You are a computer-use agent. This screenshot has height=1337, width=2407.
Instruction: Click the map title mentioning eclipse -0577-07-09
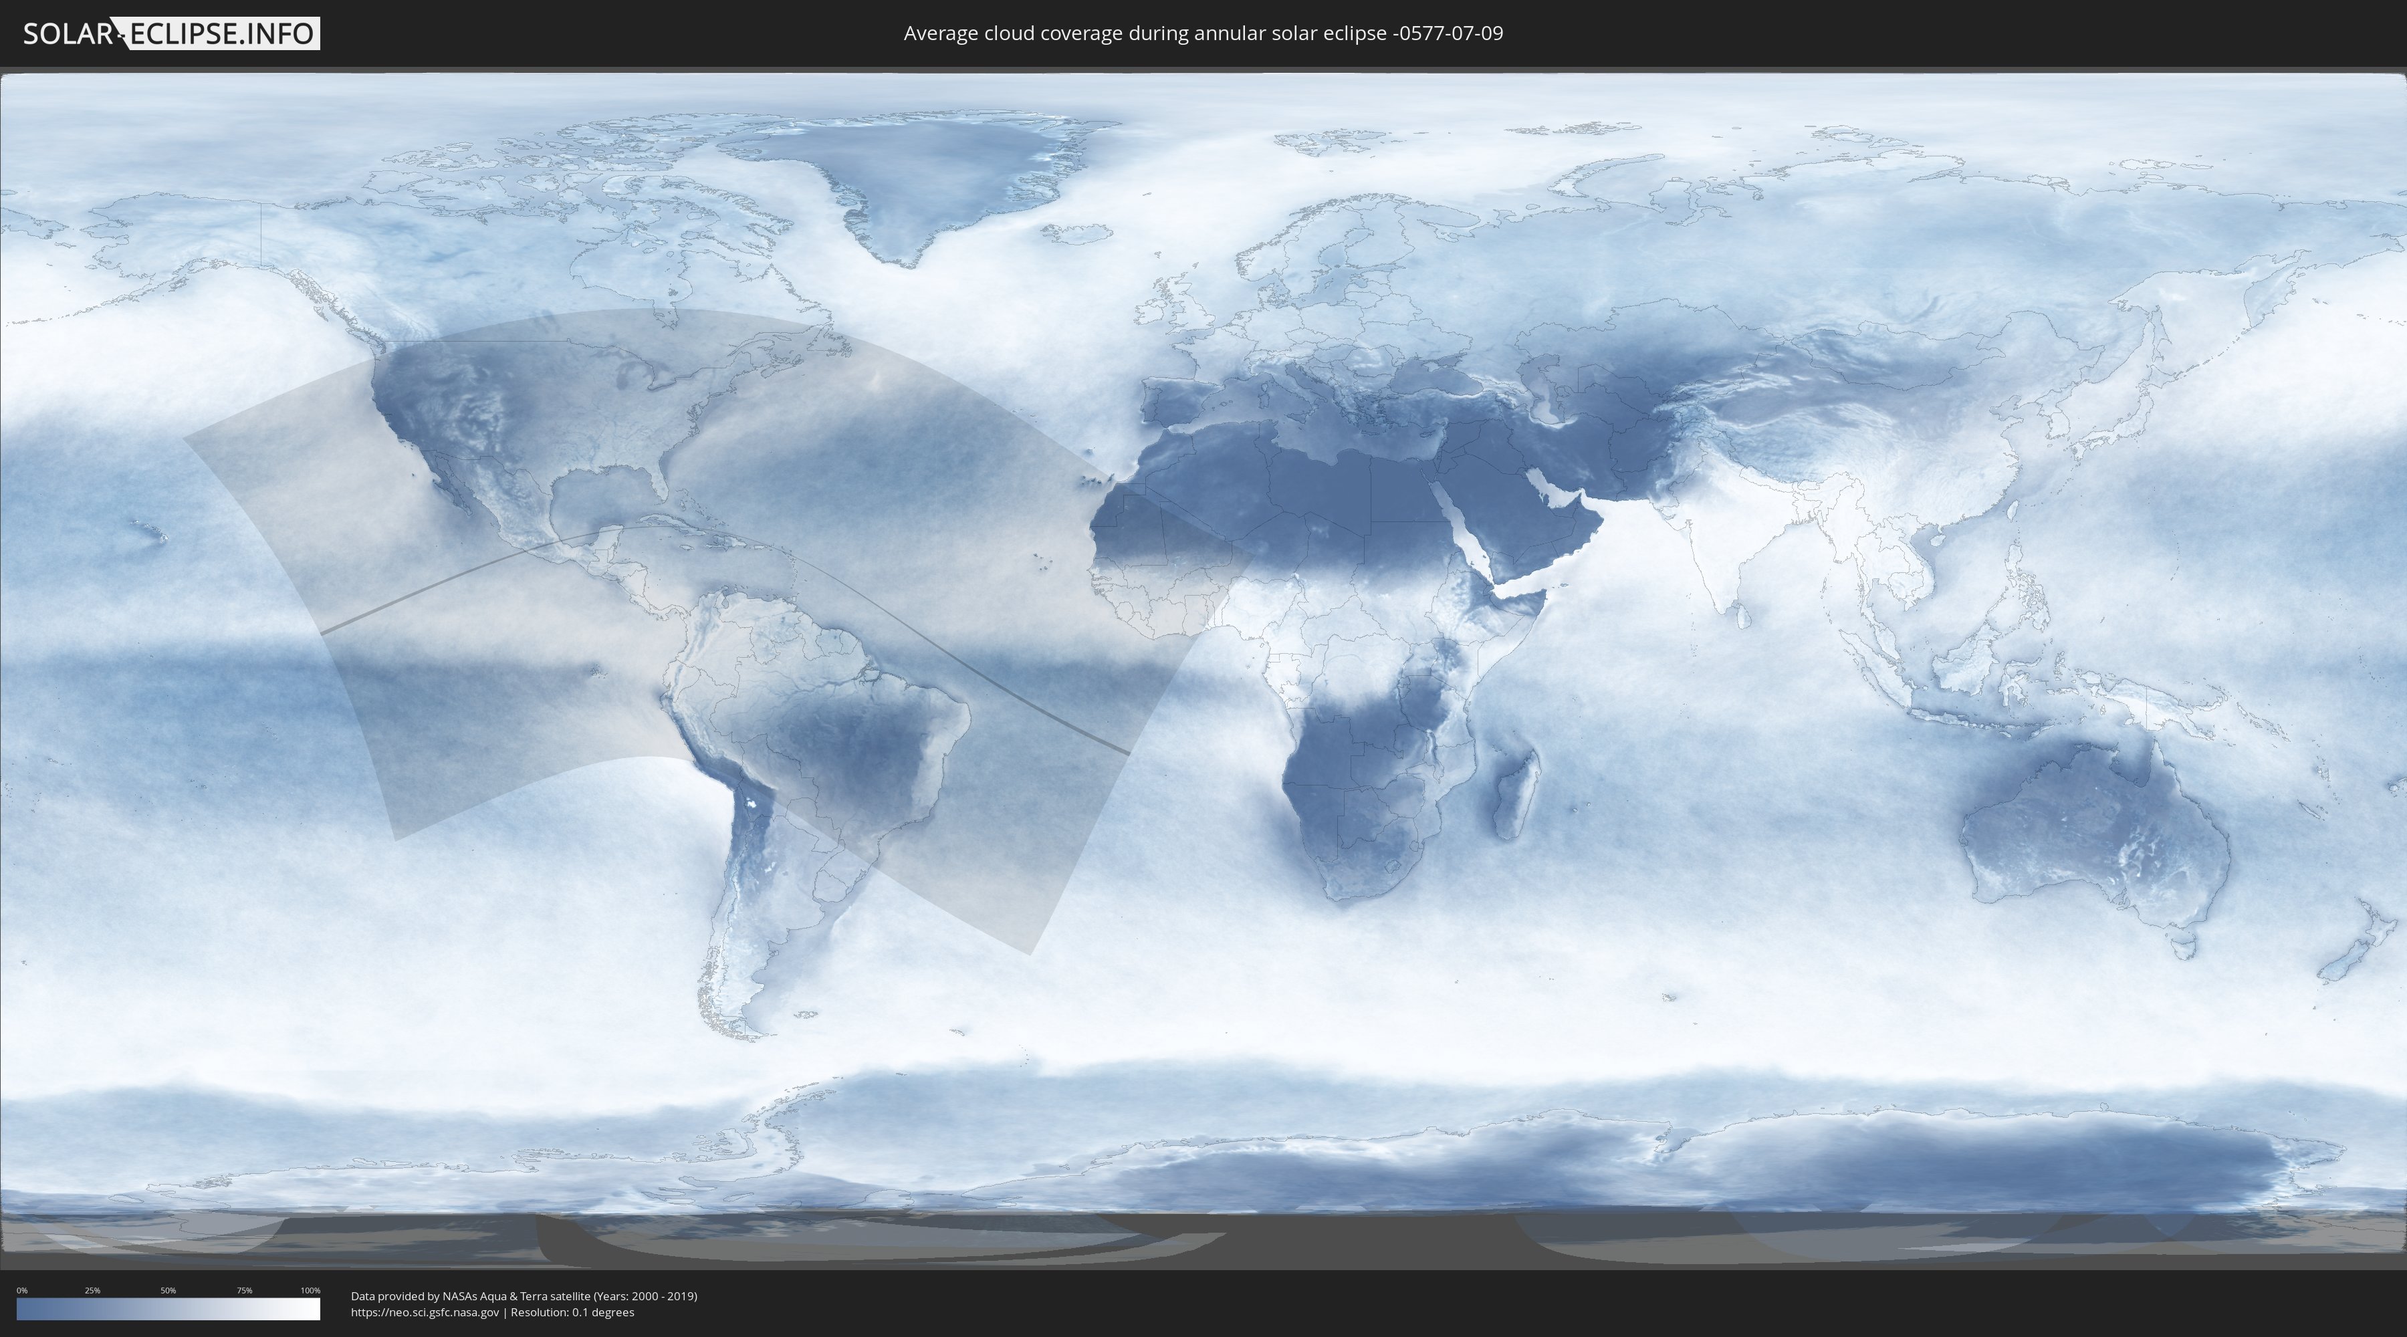point(1203,33)
